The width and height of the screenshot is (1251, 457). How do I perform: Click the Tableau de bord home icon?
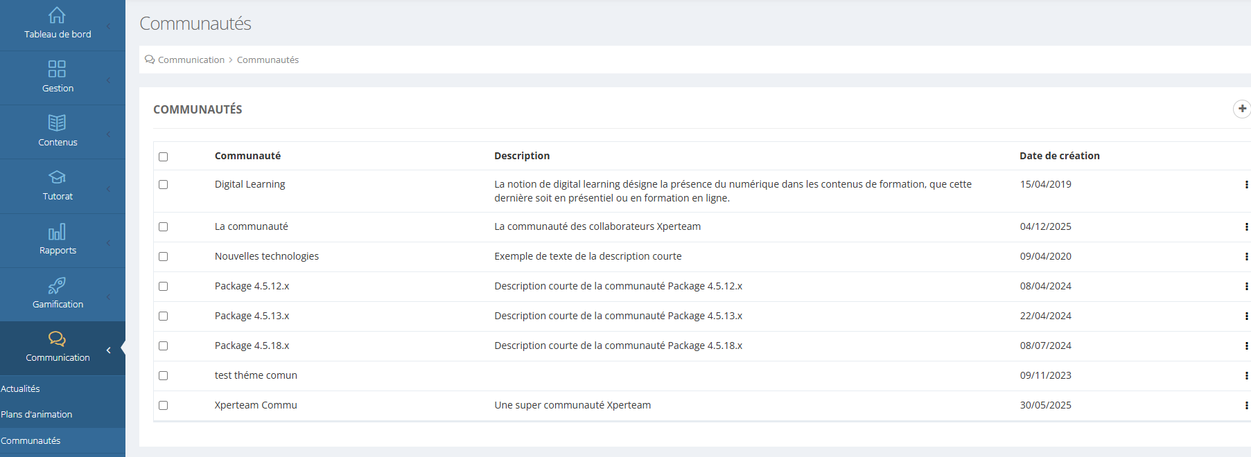(57, 15)
